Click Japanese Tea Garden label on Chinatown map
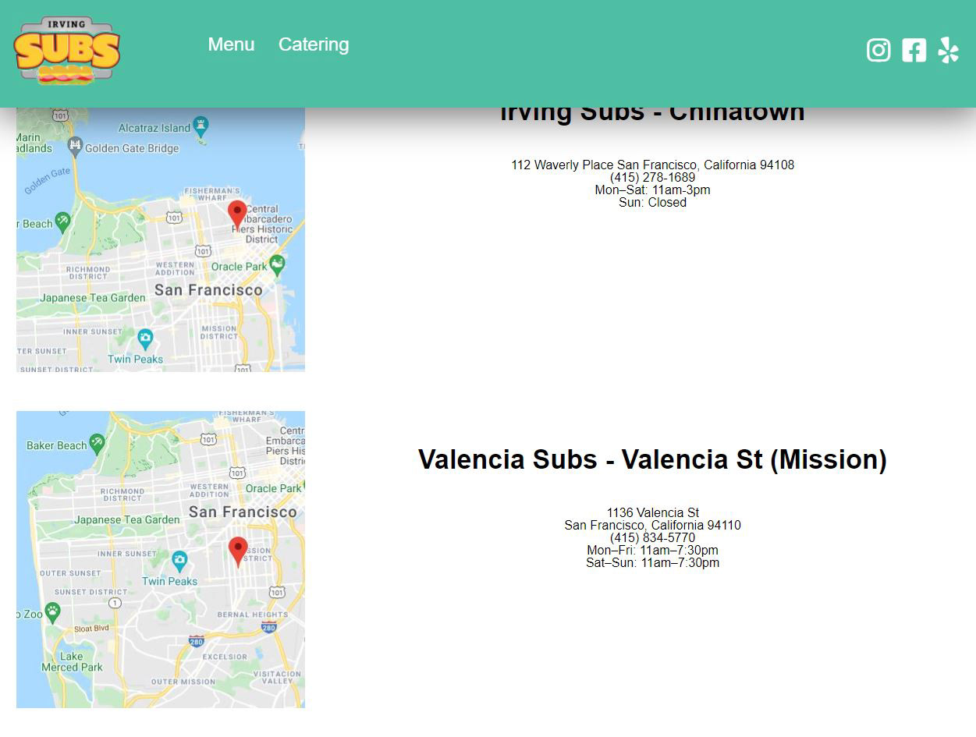976x737 pixels. click(93, 298)
